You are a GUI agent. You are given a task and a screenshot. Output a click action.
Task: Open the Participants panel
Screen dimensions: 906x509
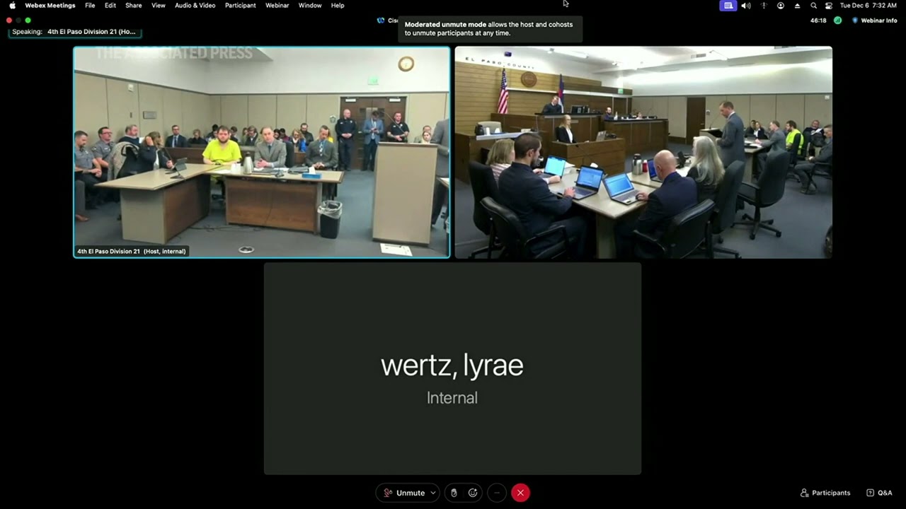tap(825, 493)
